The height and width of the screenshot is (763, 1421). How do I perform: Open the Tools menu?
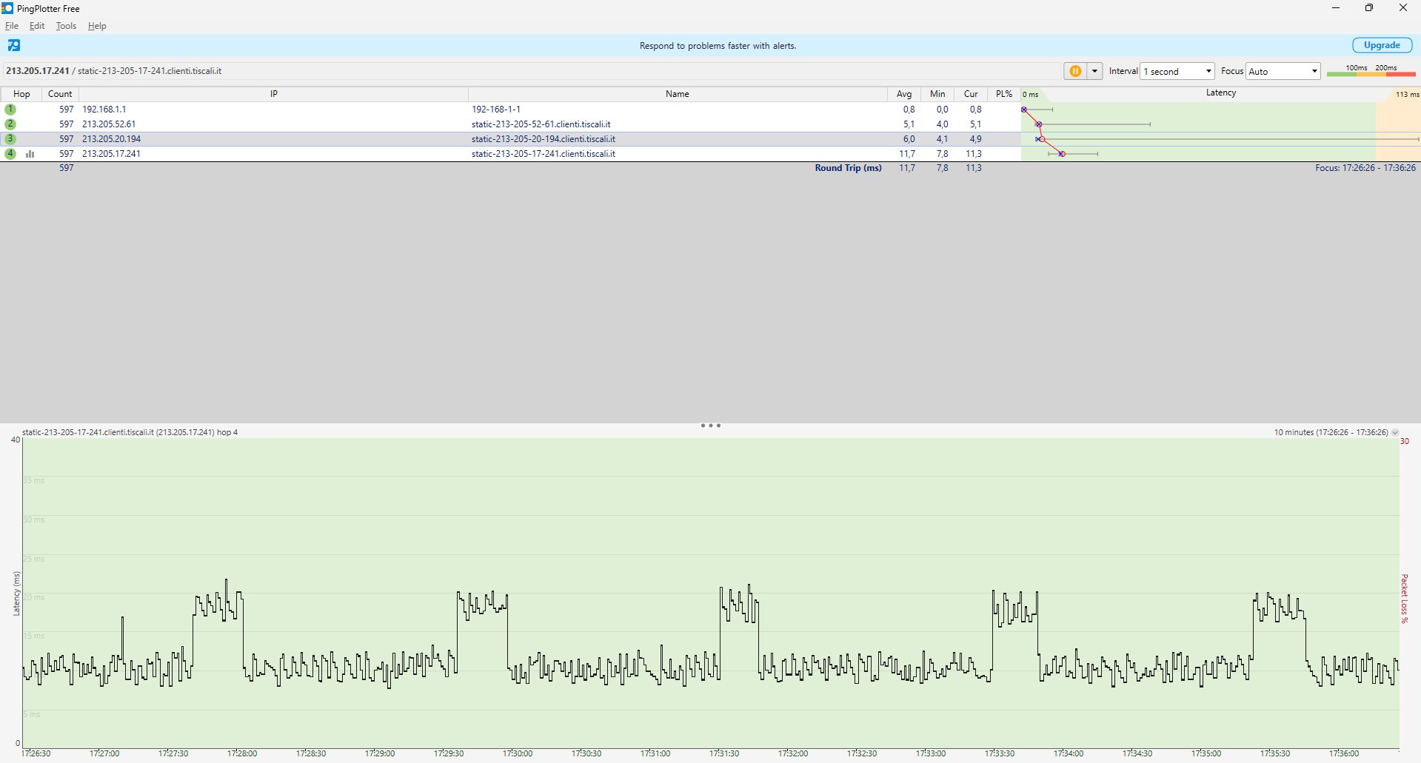pyautogui.click(x=66, y=26)
